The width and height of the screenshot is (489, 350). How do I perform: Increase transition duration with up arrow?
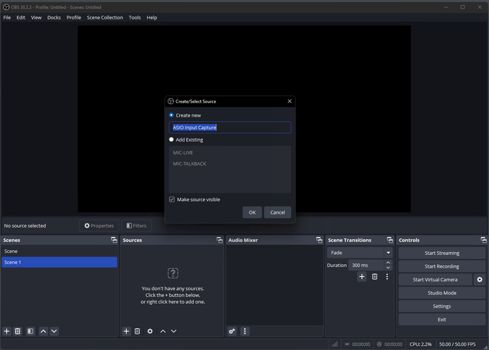(x=388, y=263)
